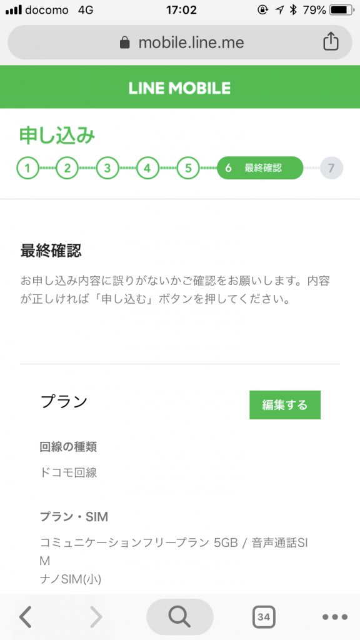Image resolution: width=360 pixels, height=640 pixels.
Task: Tap the Bluetooth icon in the status bar
Action: pos(292,10)
